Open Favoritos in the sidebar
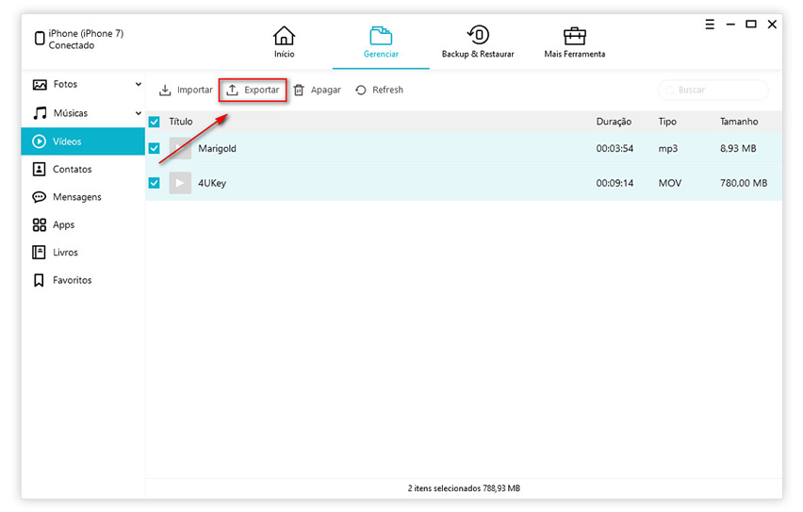Image resolution: width=803 pixels, height=512 pixels. pyautogui.click(x=72, y=280)
